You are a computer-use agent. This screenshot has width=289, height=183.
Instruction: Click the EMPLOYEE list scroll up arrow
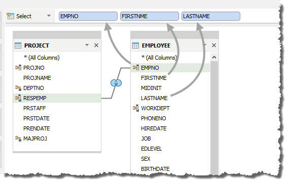coord(214,57)
